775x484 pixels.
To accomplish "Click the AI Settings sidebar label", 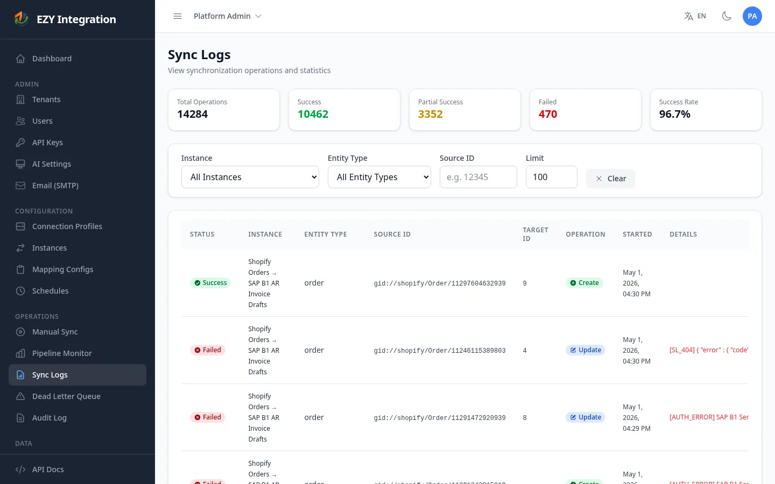I will [x=52, y=164].
